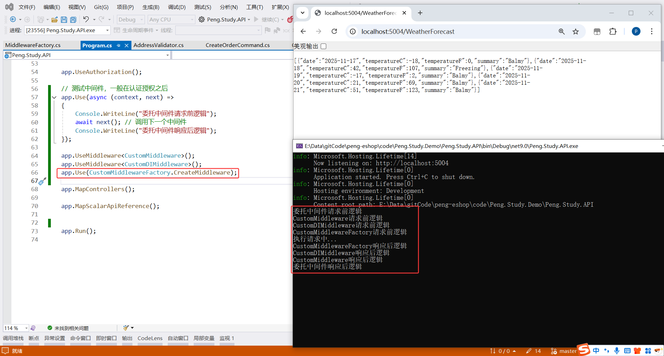
Task: Click the site information icon in address bar
Action: (352, 32)
